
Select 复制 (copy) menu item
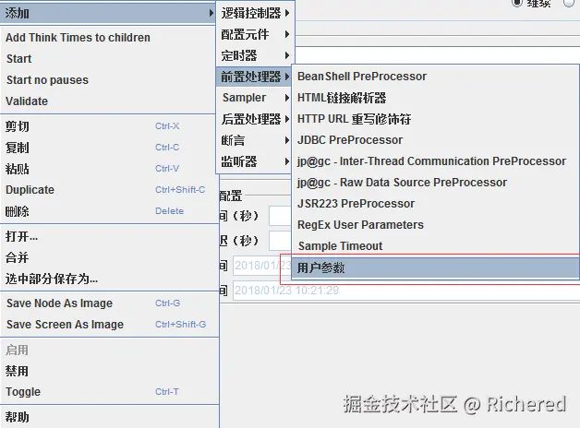coord(109,148)
